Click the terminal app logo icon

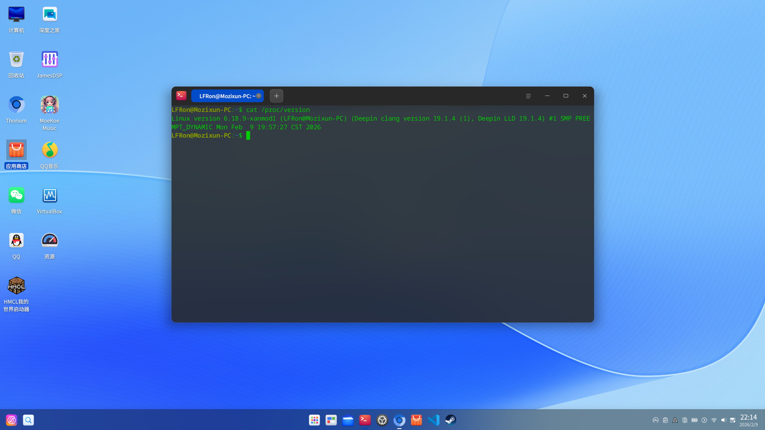pyautogui.click(x=181, y=95)
